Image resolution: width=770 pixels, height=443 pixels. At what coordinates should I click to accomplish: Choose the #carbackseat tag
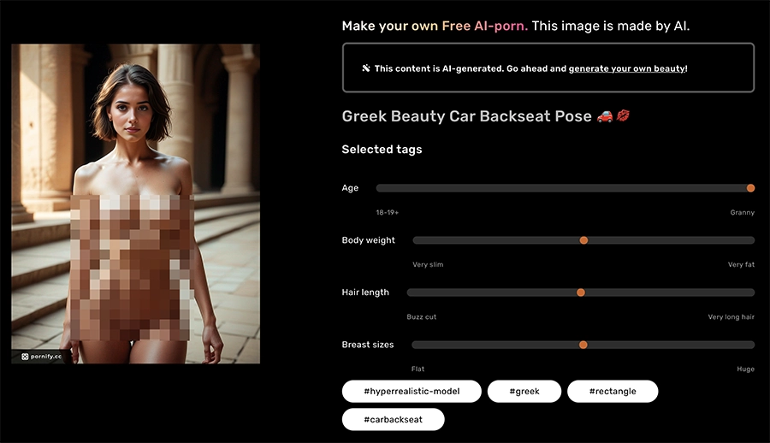pos(394,420)
